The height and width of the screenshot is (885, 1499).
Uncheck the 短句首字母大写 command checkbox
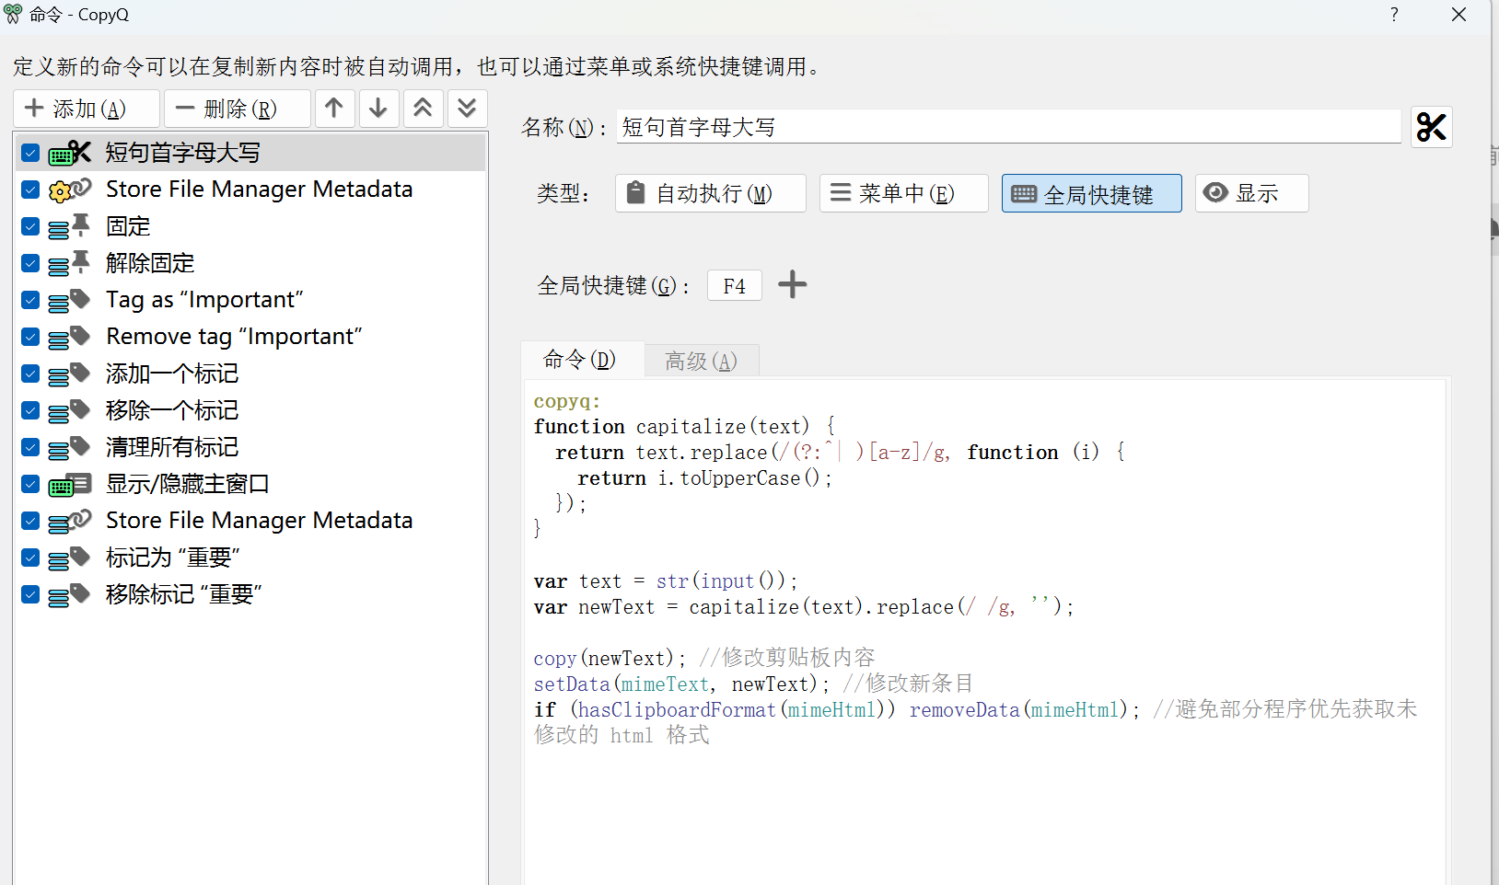point(30,153)
